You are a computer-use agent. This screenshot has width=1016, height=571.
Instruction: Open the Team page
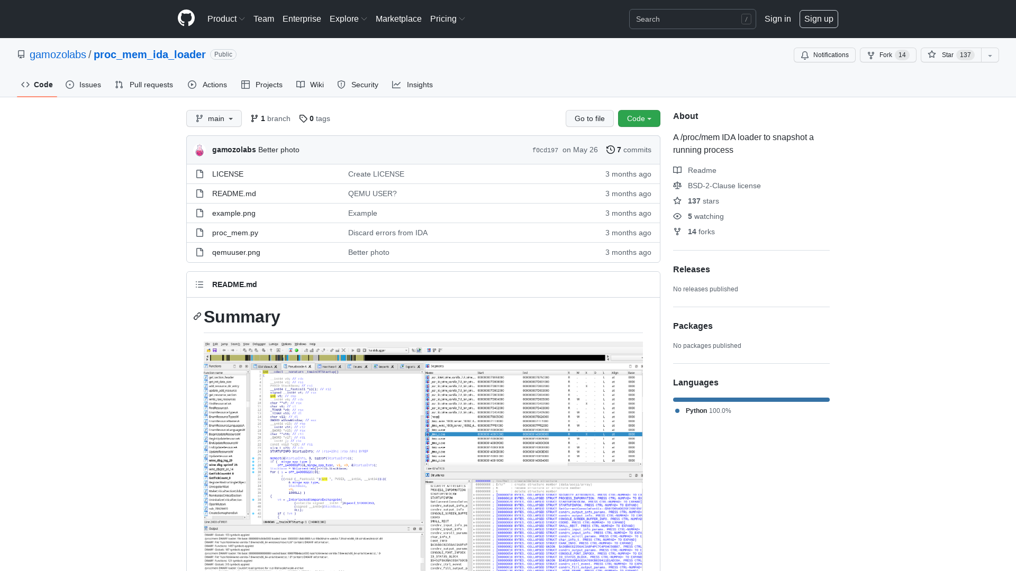pyautogui.click(x=264, y=19)
